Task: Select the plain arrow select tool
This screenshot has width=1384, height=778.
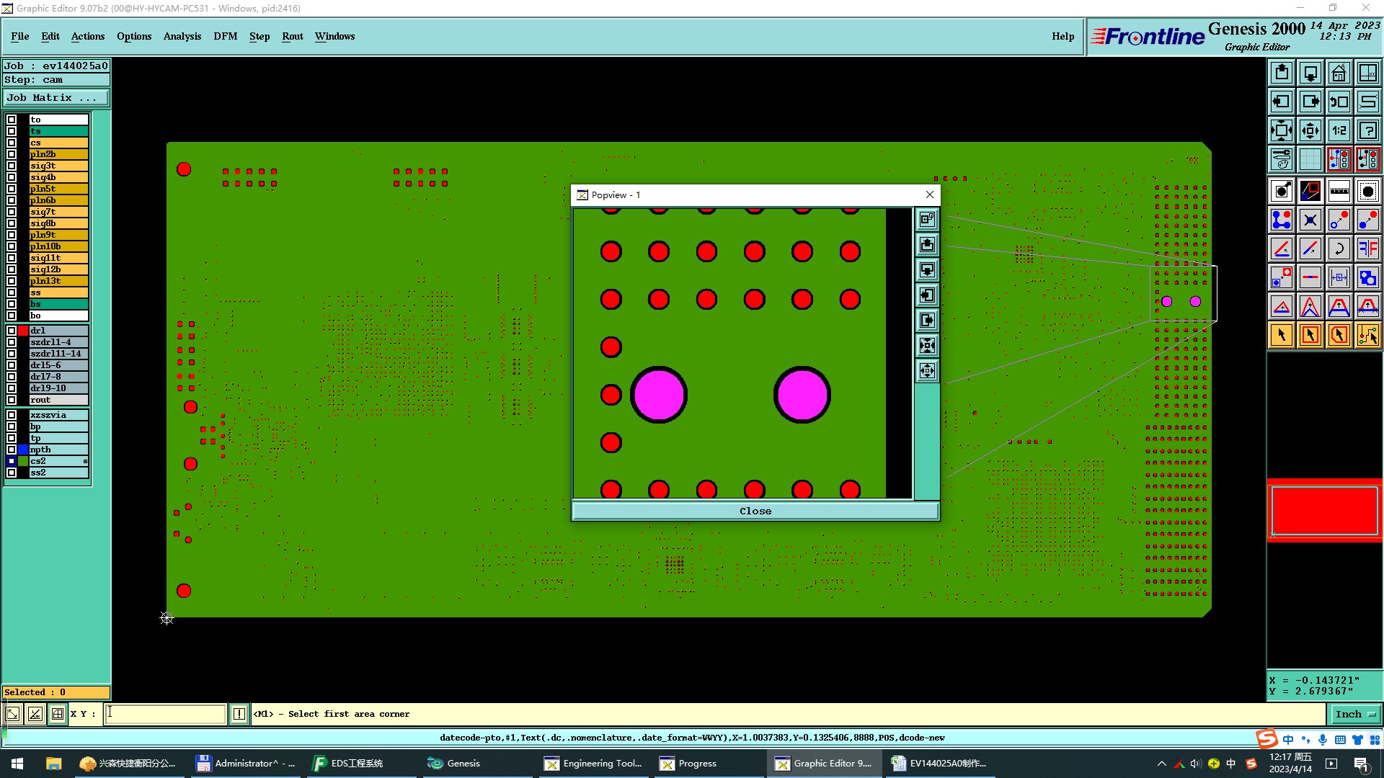Action: pyautogui.click(x=1281, y=335)
